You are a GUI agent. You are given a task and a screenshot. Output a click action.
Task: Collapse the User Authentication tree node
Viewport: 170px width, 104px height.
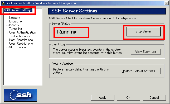point(6,33)
